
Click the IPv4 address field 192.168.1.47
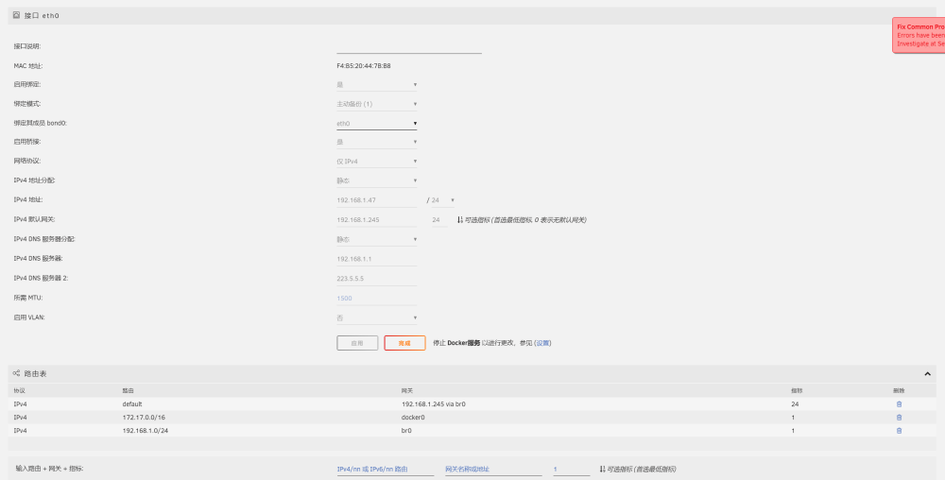377,200
